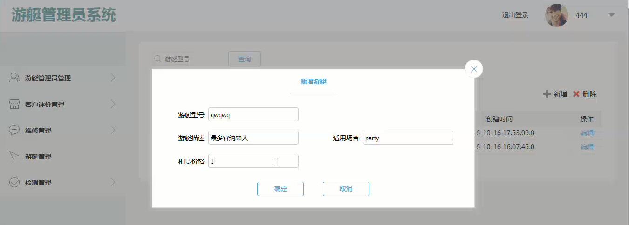The width and height of the screenshot is (629, 225).
Task: Focus the 游艇描述 input field
Action: (x=253, y=138)
